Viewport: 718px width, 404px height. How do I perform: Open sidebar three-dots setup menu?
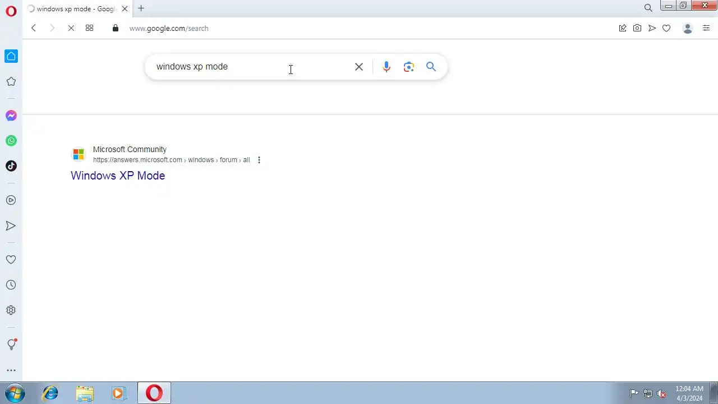(x=11, y=370)
